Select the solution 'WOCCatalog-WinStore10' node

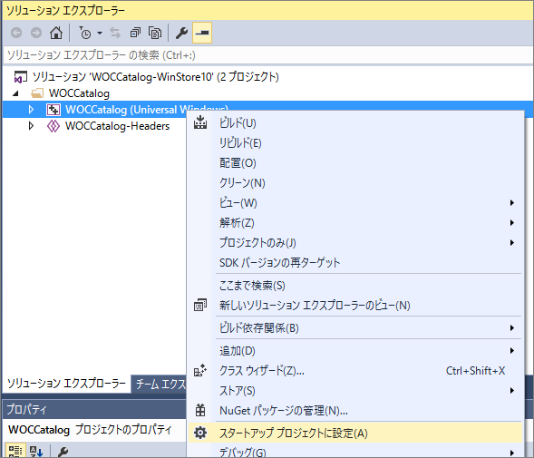click(155, 77)
